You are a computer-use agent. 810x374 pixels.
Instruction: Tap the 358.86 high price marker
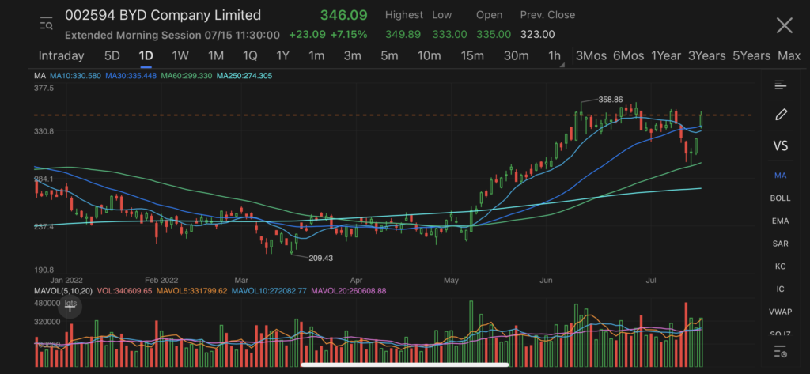[x=611, y=99]
